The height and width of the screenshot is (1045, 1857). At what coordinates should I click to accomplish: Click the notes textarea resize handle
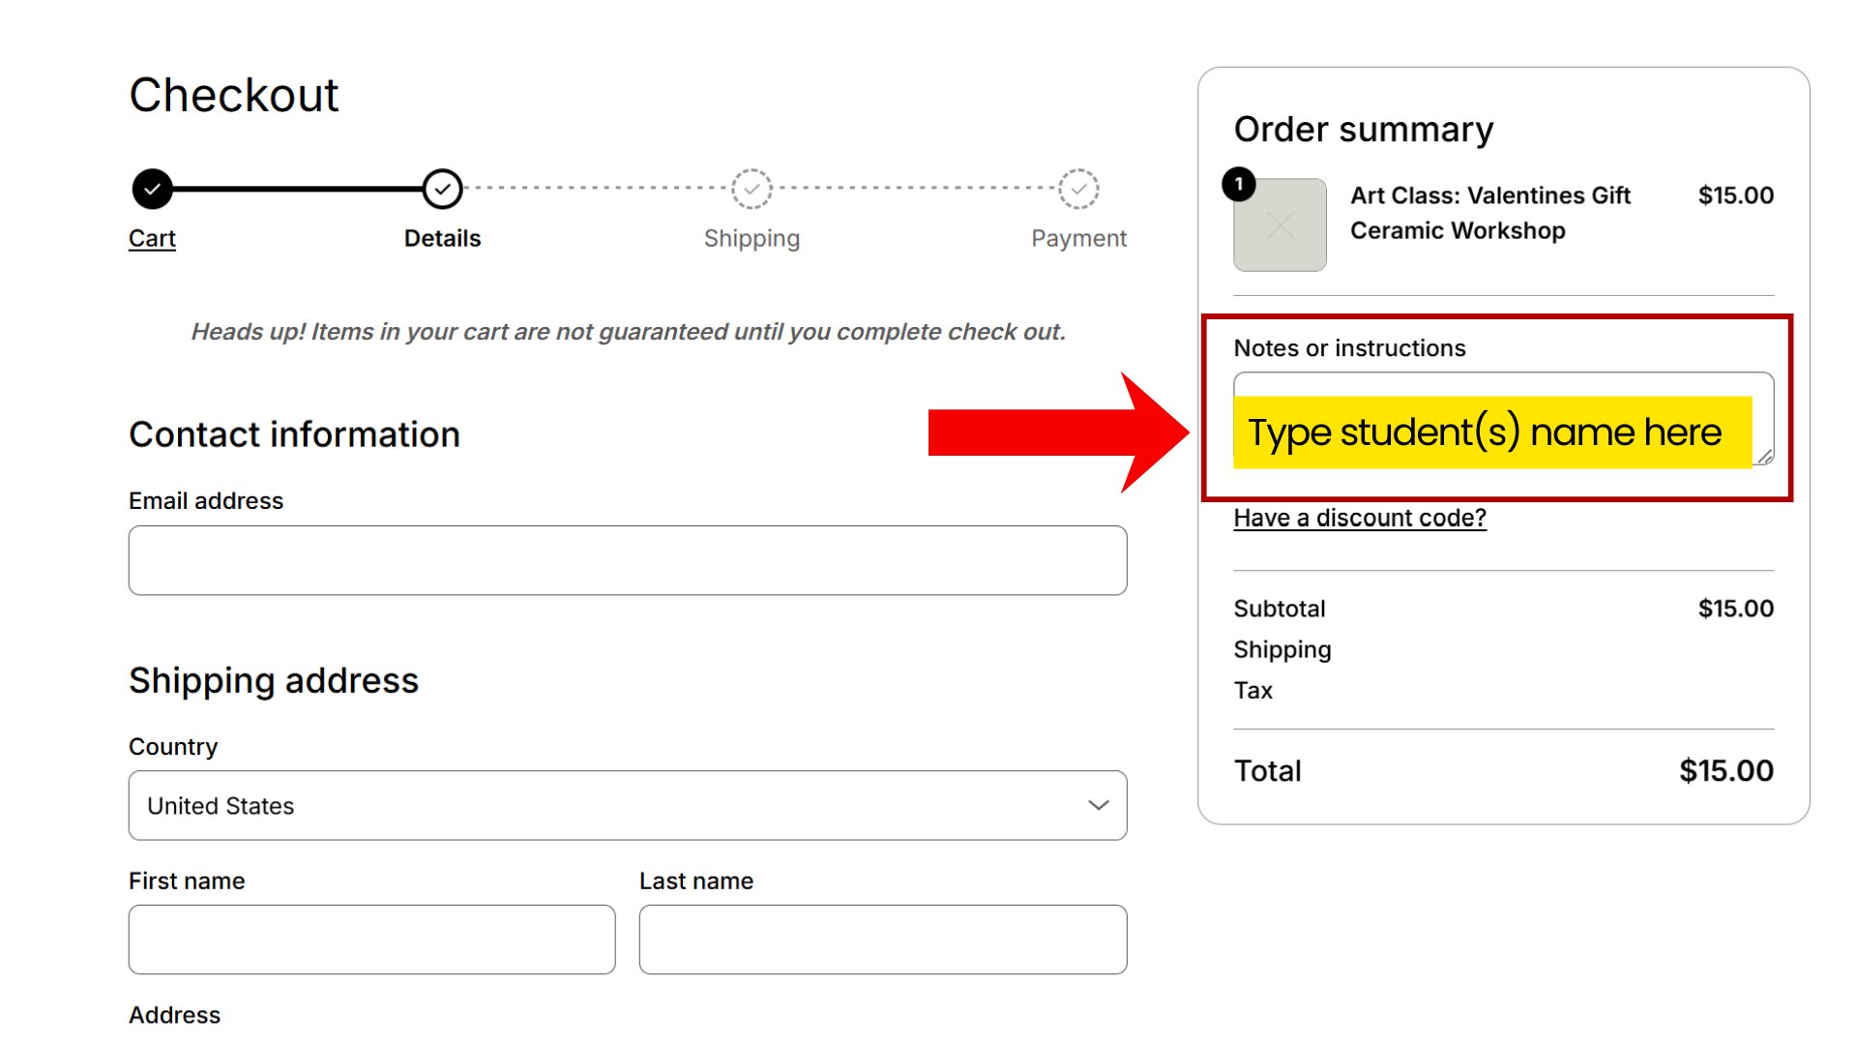[x=1765, y=457]
